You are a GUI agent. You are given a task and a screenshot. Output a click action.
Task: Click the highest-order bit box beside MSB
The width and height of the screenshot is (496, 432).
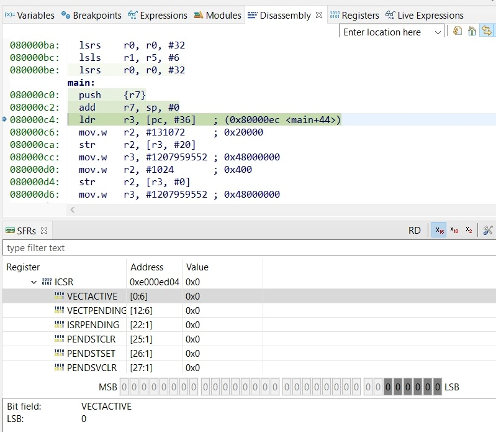124,387
